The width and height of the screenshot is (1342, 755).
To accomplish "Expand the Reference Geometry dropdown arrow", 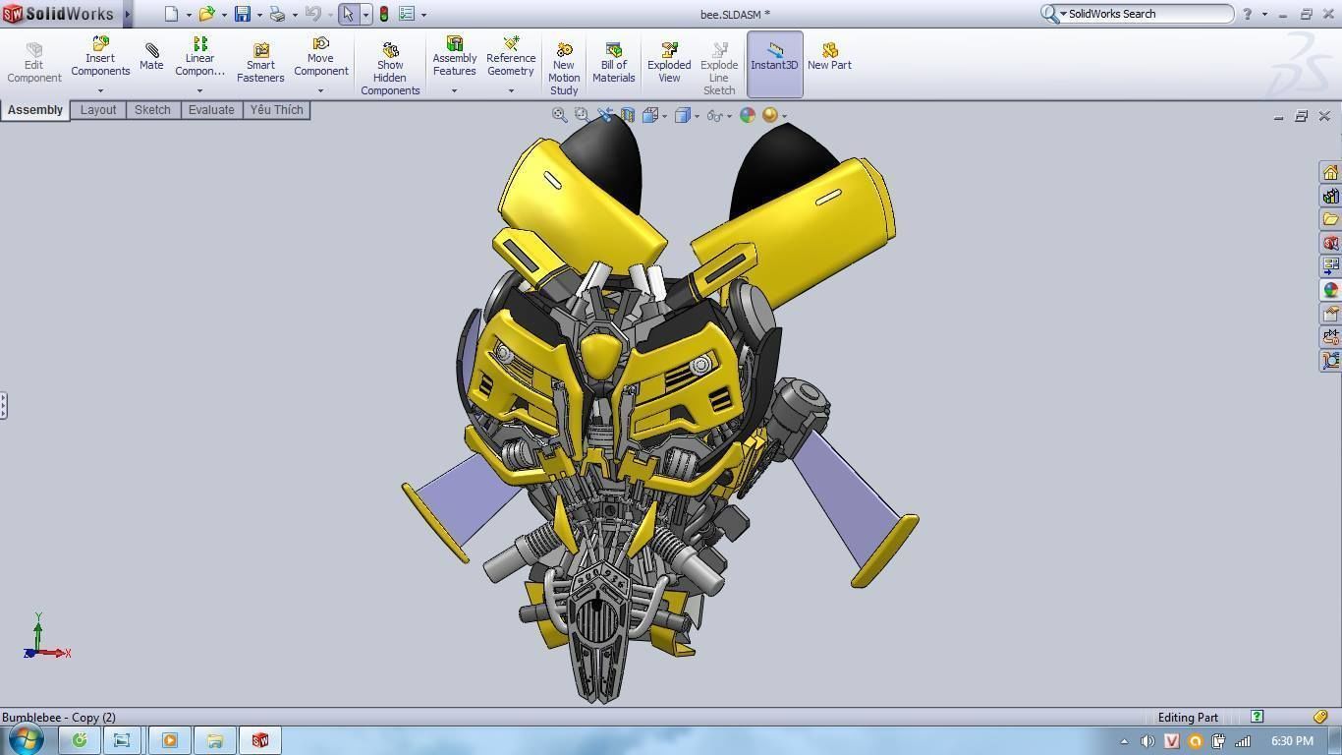I will click(511, 91).
